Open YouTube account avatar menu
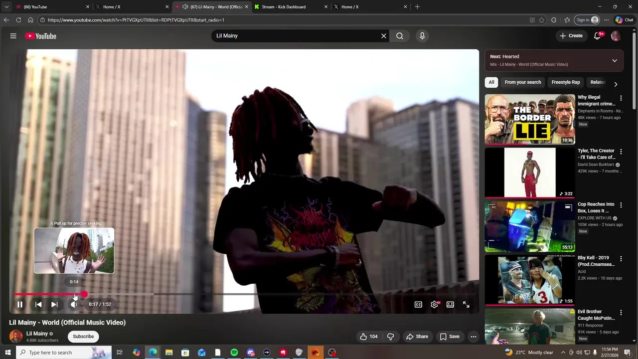Image resolution: width=638 pixels, height=359 pixels. (x=616, y=36)
